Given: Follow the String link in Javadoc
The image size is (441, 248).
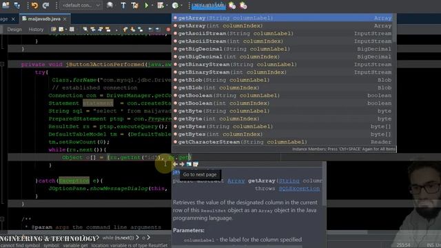Looking at the screenshot, I should click(289, 180).
